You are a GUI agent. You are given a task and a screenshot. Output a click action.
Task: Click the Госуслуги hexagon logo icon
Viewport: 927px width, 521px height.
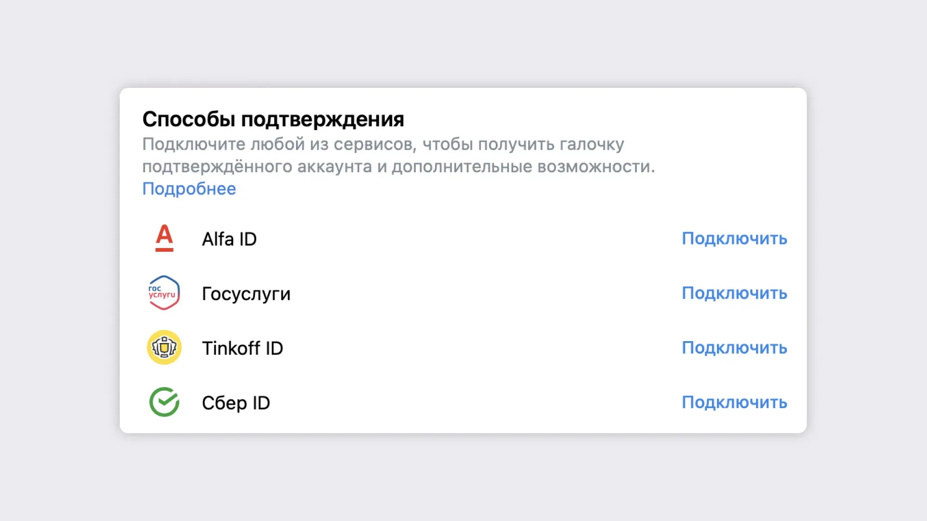pyautogui.click(x=164, y=293)
